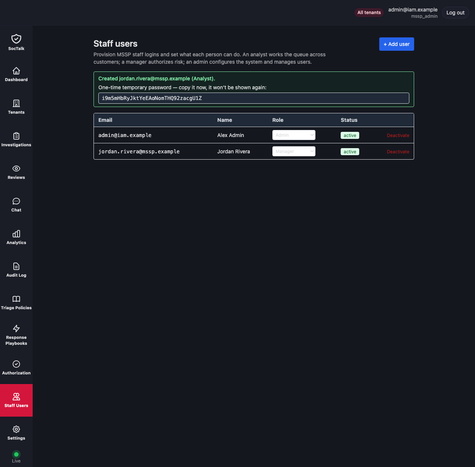Click the mssp_admin role label in header

424,16
